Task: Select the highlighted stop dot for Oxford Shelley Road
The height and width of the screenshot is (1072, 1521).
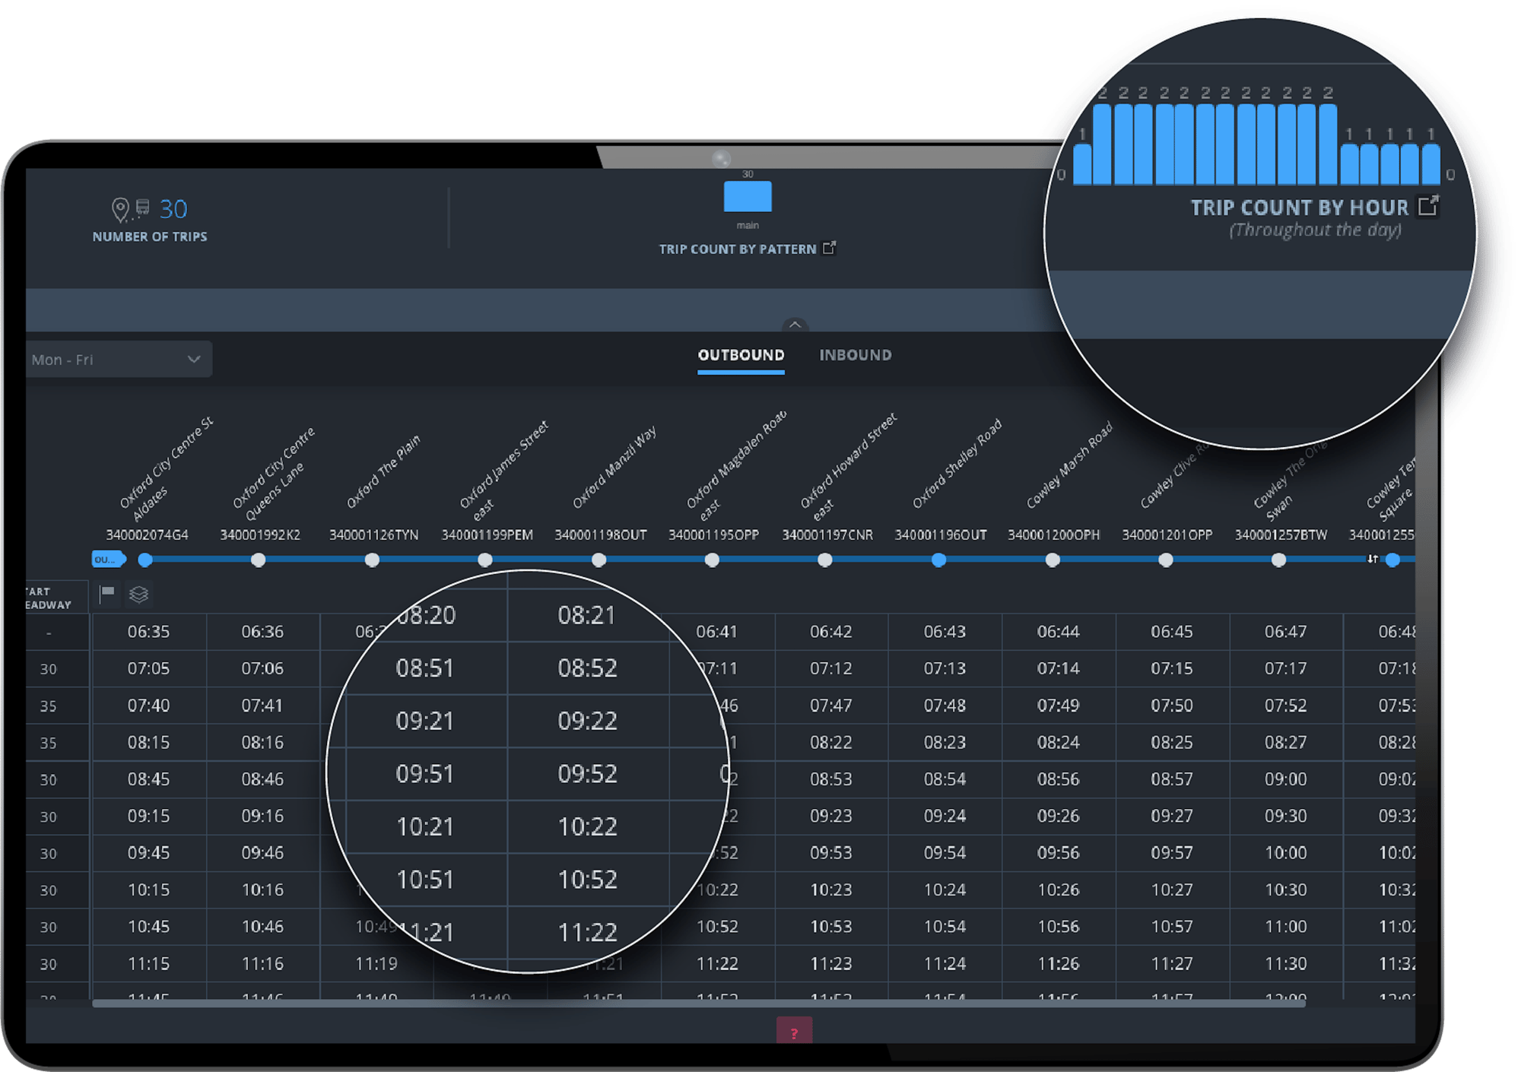Action: pos(938,560)
